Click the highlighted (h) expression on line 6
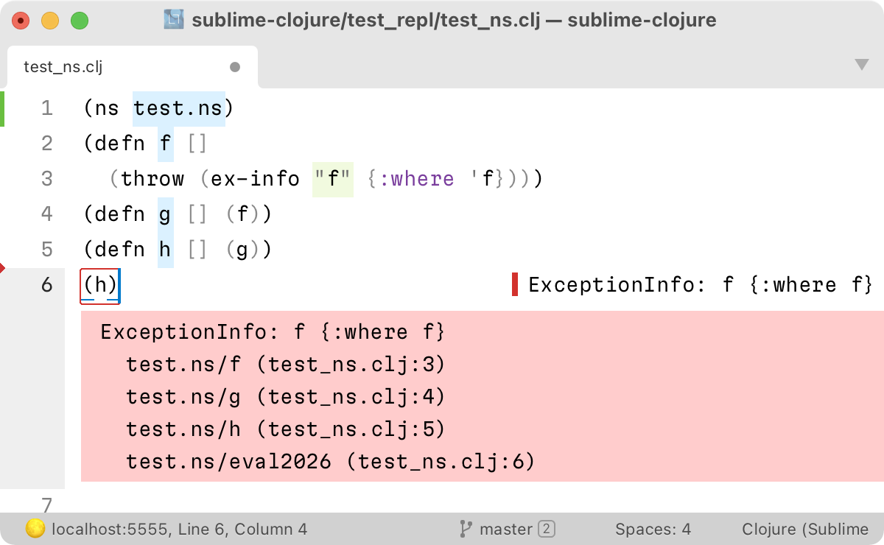884x545 pixels. pos(99,285)
